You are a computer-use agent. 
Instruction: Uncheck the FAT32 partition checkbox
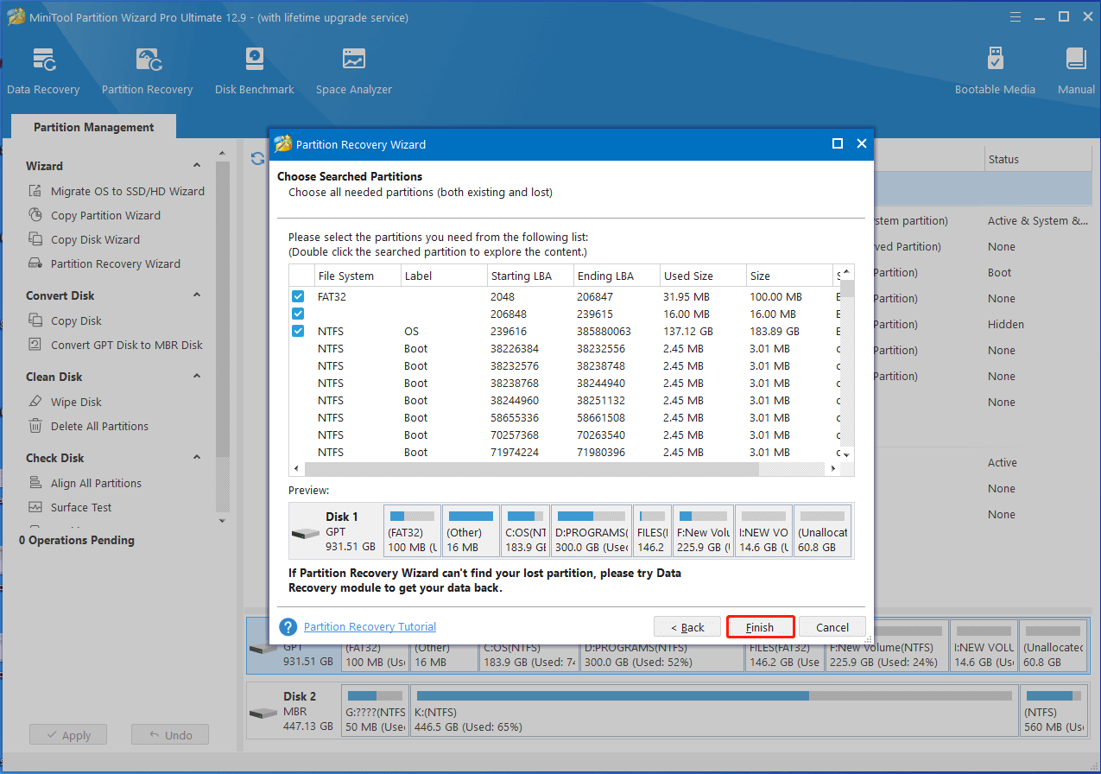click(x=298, y=296)
